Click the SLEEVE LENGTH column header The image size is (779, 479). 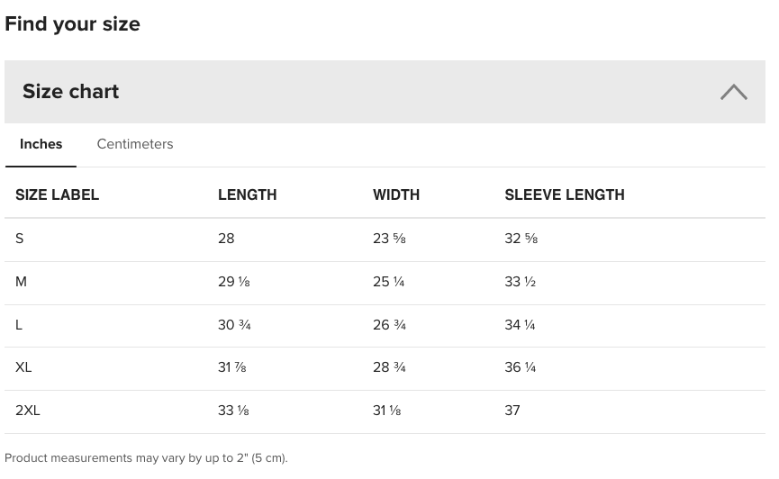pyautogui.click(x=565, y=194)
